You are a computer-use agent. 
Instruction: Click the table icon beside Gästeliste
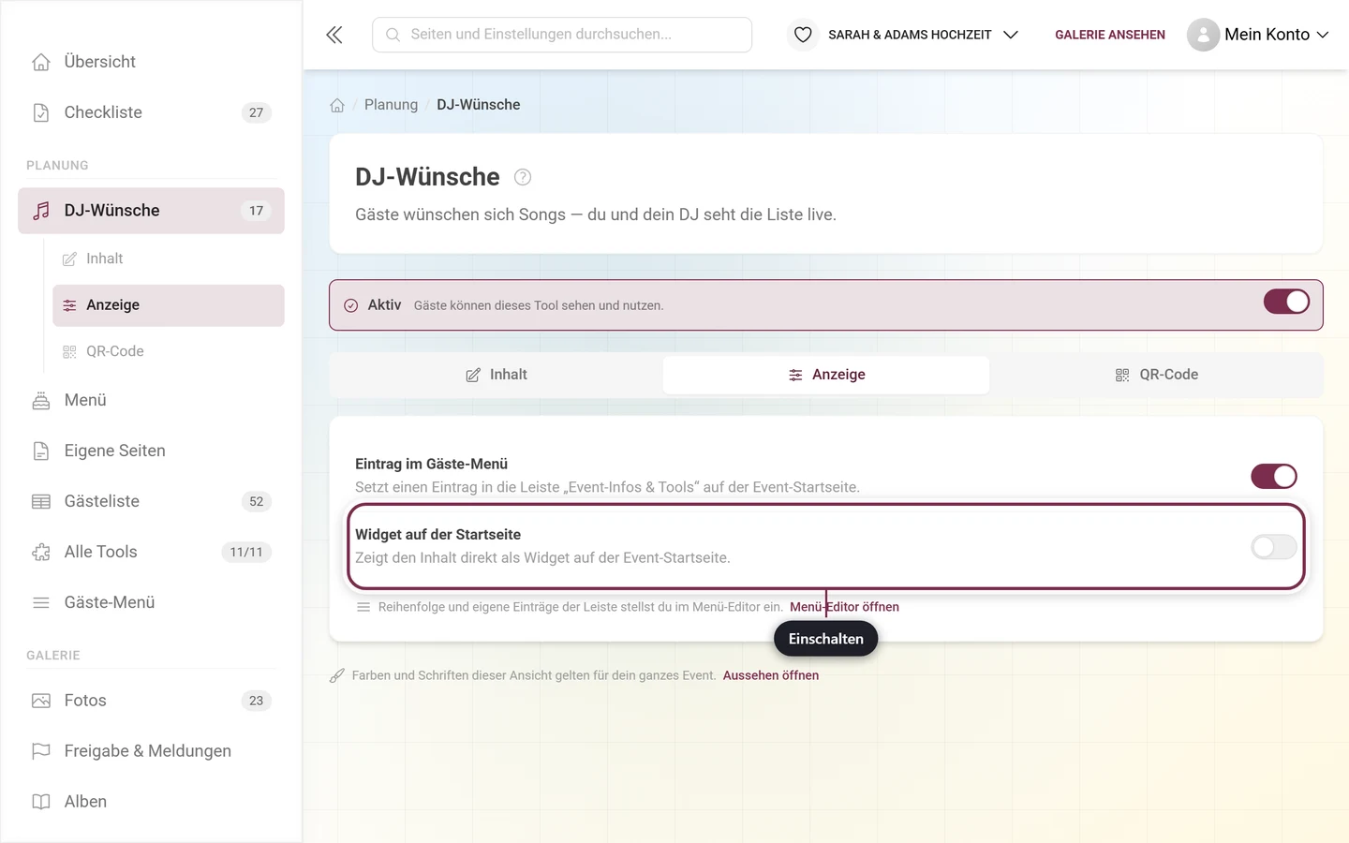tap(41, 501)
